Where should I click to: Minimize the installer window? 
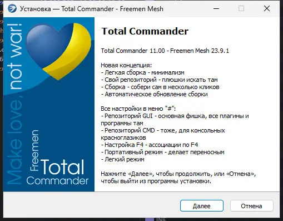coord(216,8)
